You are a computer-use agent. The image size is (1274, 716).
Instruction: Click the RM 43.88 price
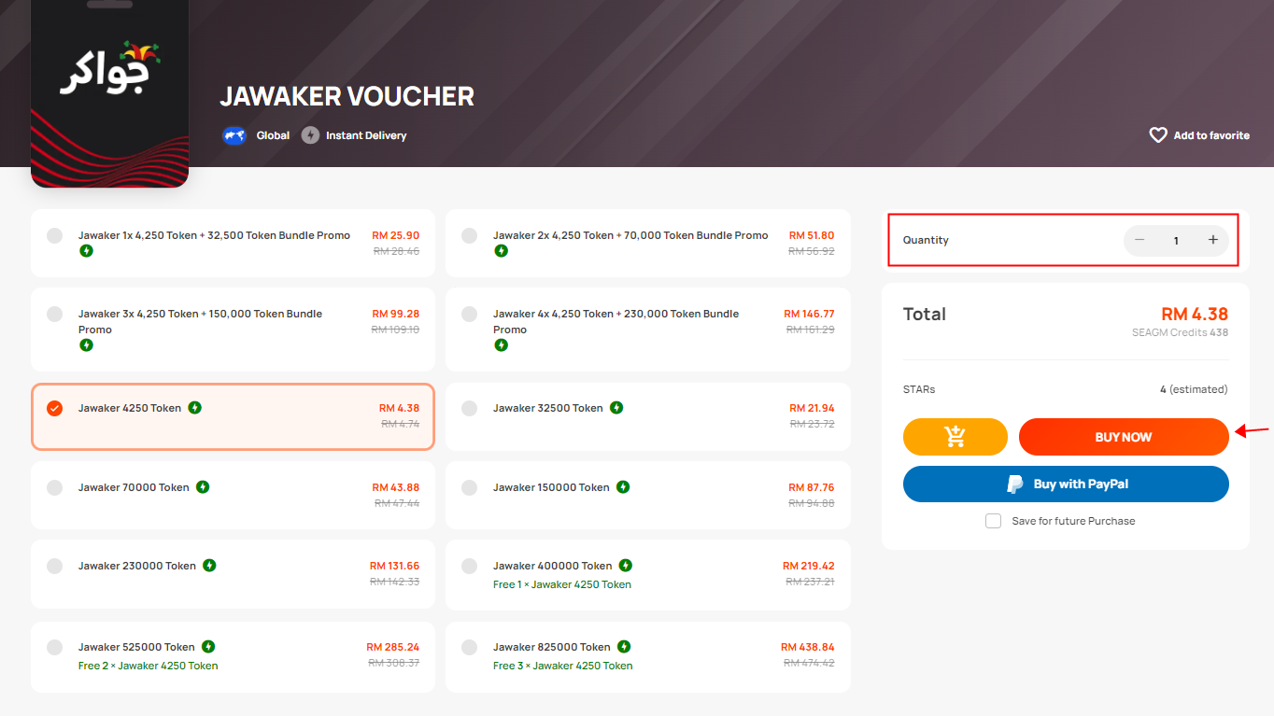[396, 487]
